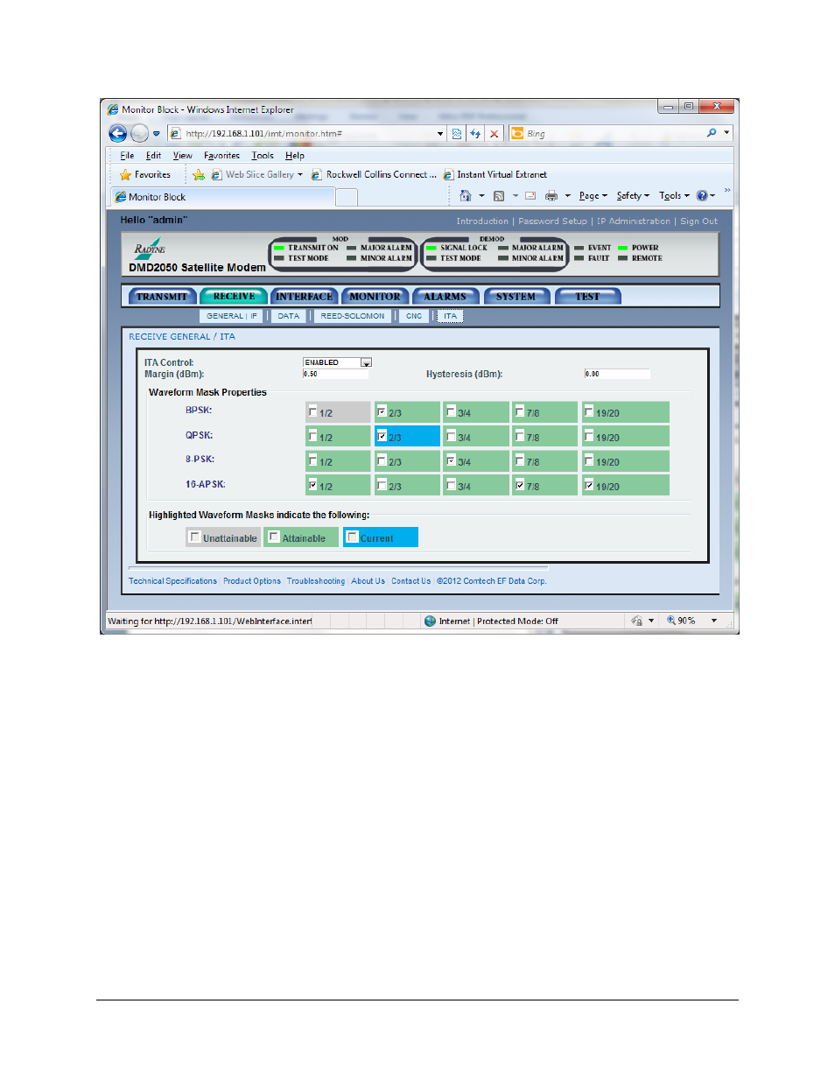Click the Refresh page icon
835x1081 pixels.
475,134
